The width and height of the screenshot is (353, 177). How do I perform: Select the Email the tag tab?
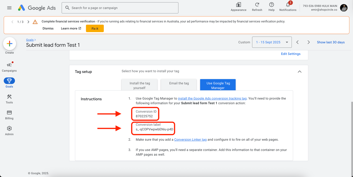[x=179, y=83]
